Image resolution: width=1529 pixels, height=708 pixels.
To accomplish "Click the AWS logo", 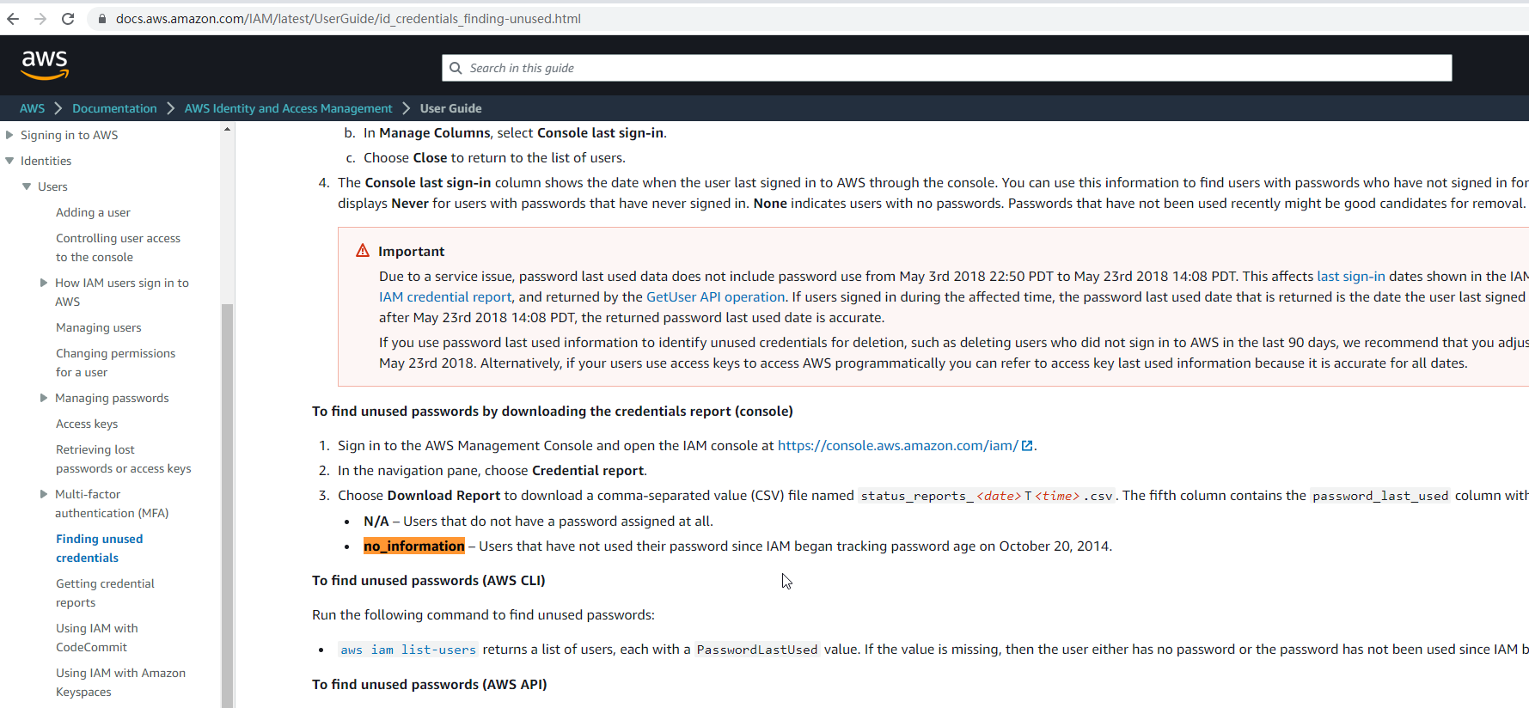I will point(45,64).
